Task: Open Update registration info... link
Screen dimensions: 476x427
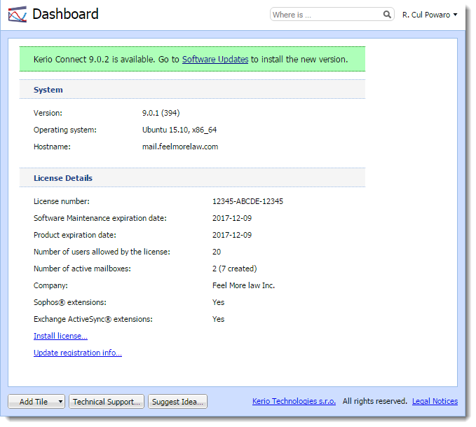Action: point(77,353)
